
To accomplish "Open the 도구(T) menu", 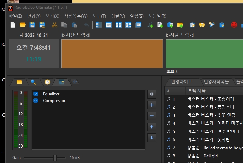I will click(x=99, y=16).
